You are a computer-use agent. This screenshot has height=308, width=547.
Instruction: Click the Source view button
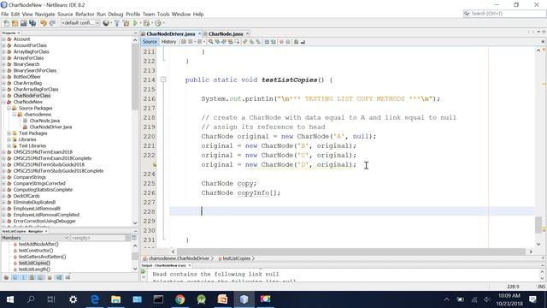150,42
